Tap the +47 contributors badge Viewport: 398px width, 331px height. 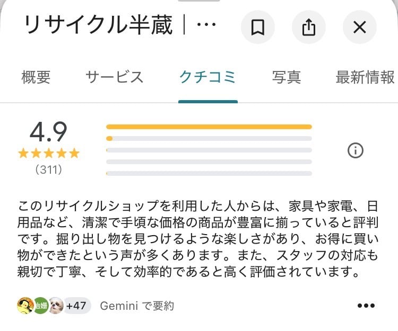[77, 306]
